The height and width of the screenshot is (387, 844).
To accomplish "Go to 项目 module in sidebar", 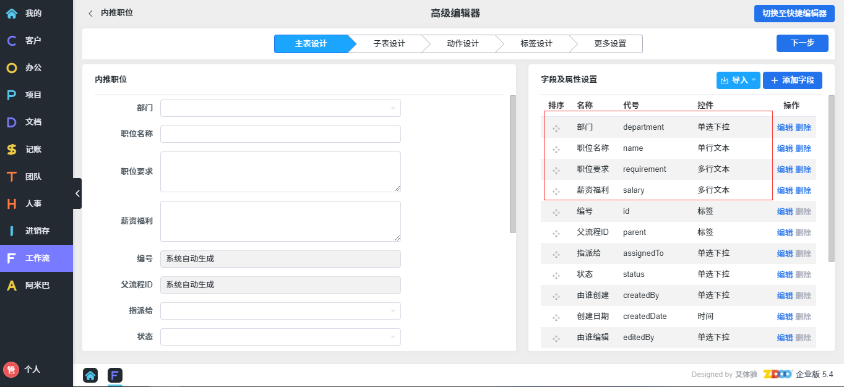I will pyautogui.click(x=32, y=95).
